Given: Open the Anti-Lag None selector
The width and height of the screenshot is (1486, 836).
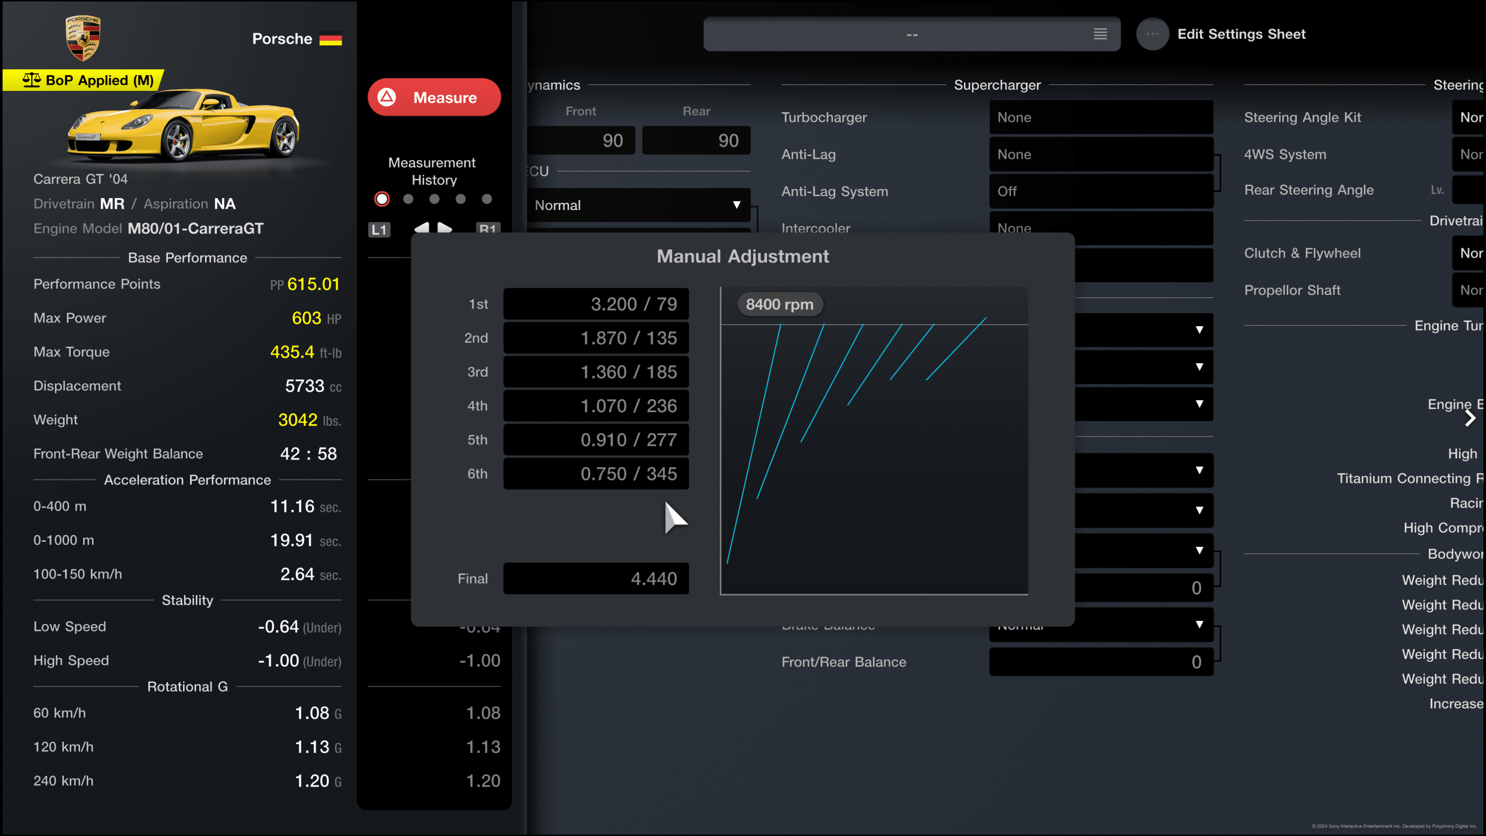Looking at the screenshot, I should [1101, 155].
